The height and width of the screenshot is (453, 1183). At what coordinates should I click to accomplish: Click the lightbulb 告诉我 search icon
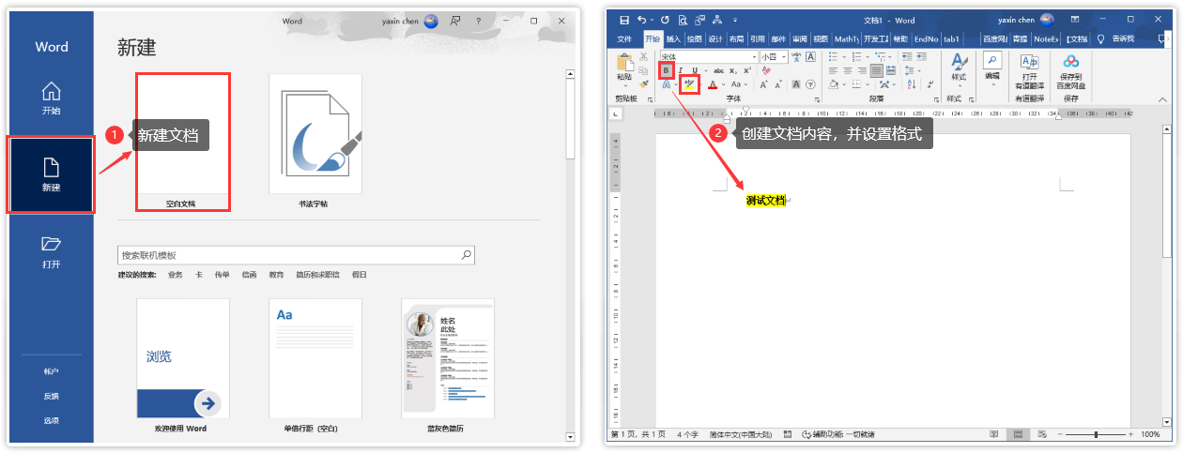pos(1100,39)
